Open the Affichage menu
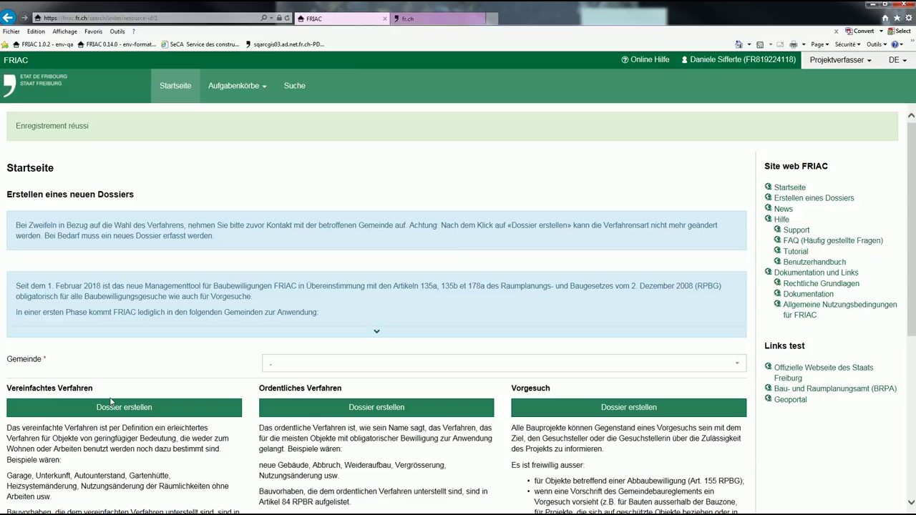This screenshot has height=515, width=916. [x=65, y=31]
